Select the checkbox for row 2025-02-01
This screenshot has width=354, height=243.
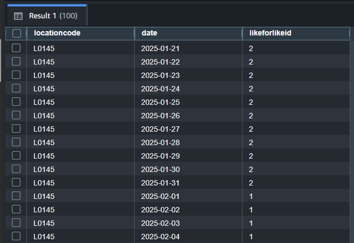click(16, 196)
